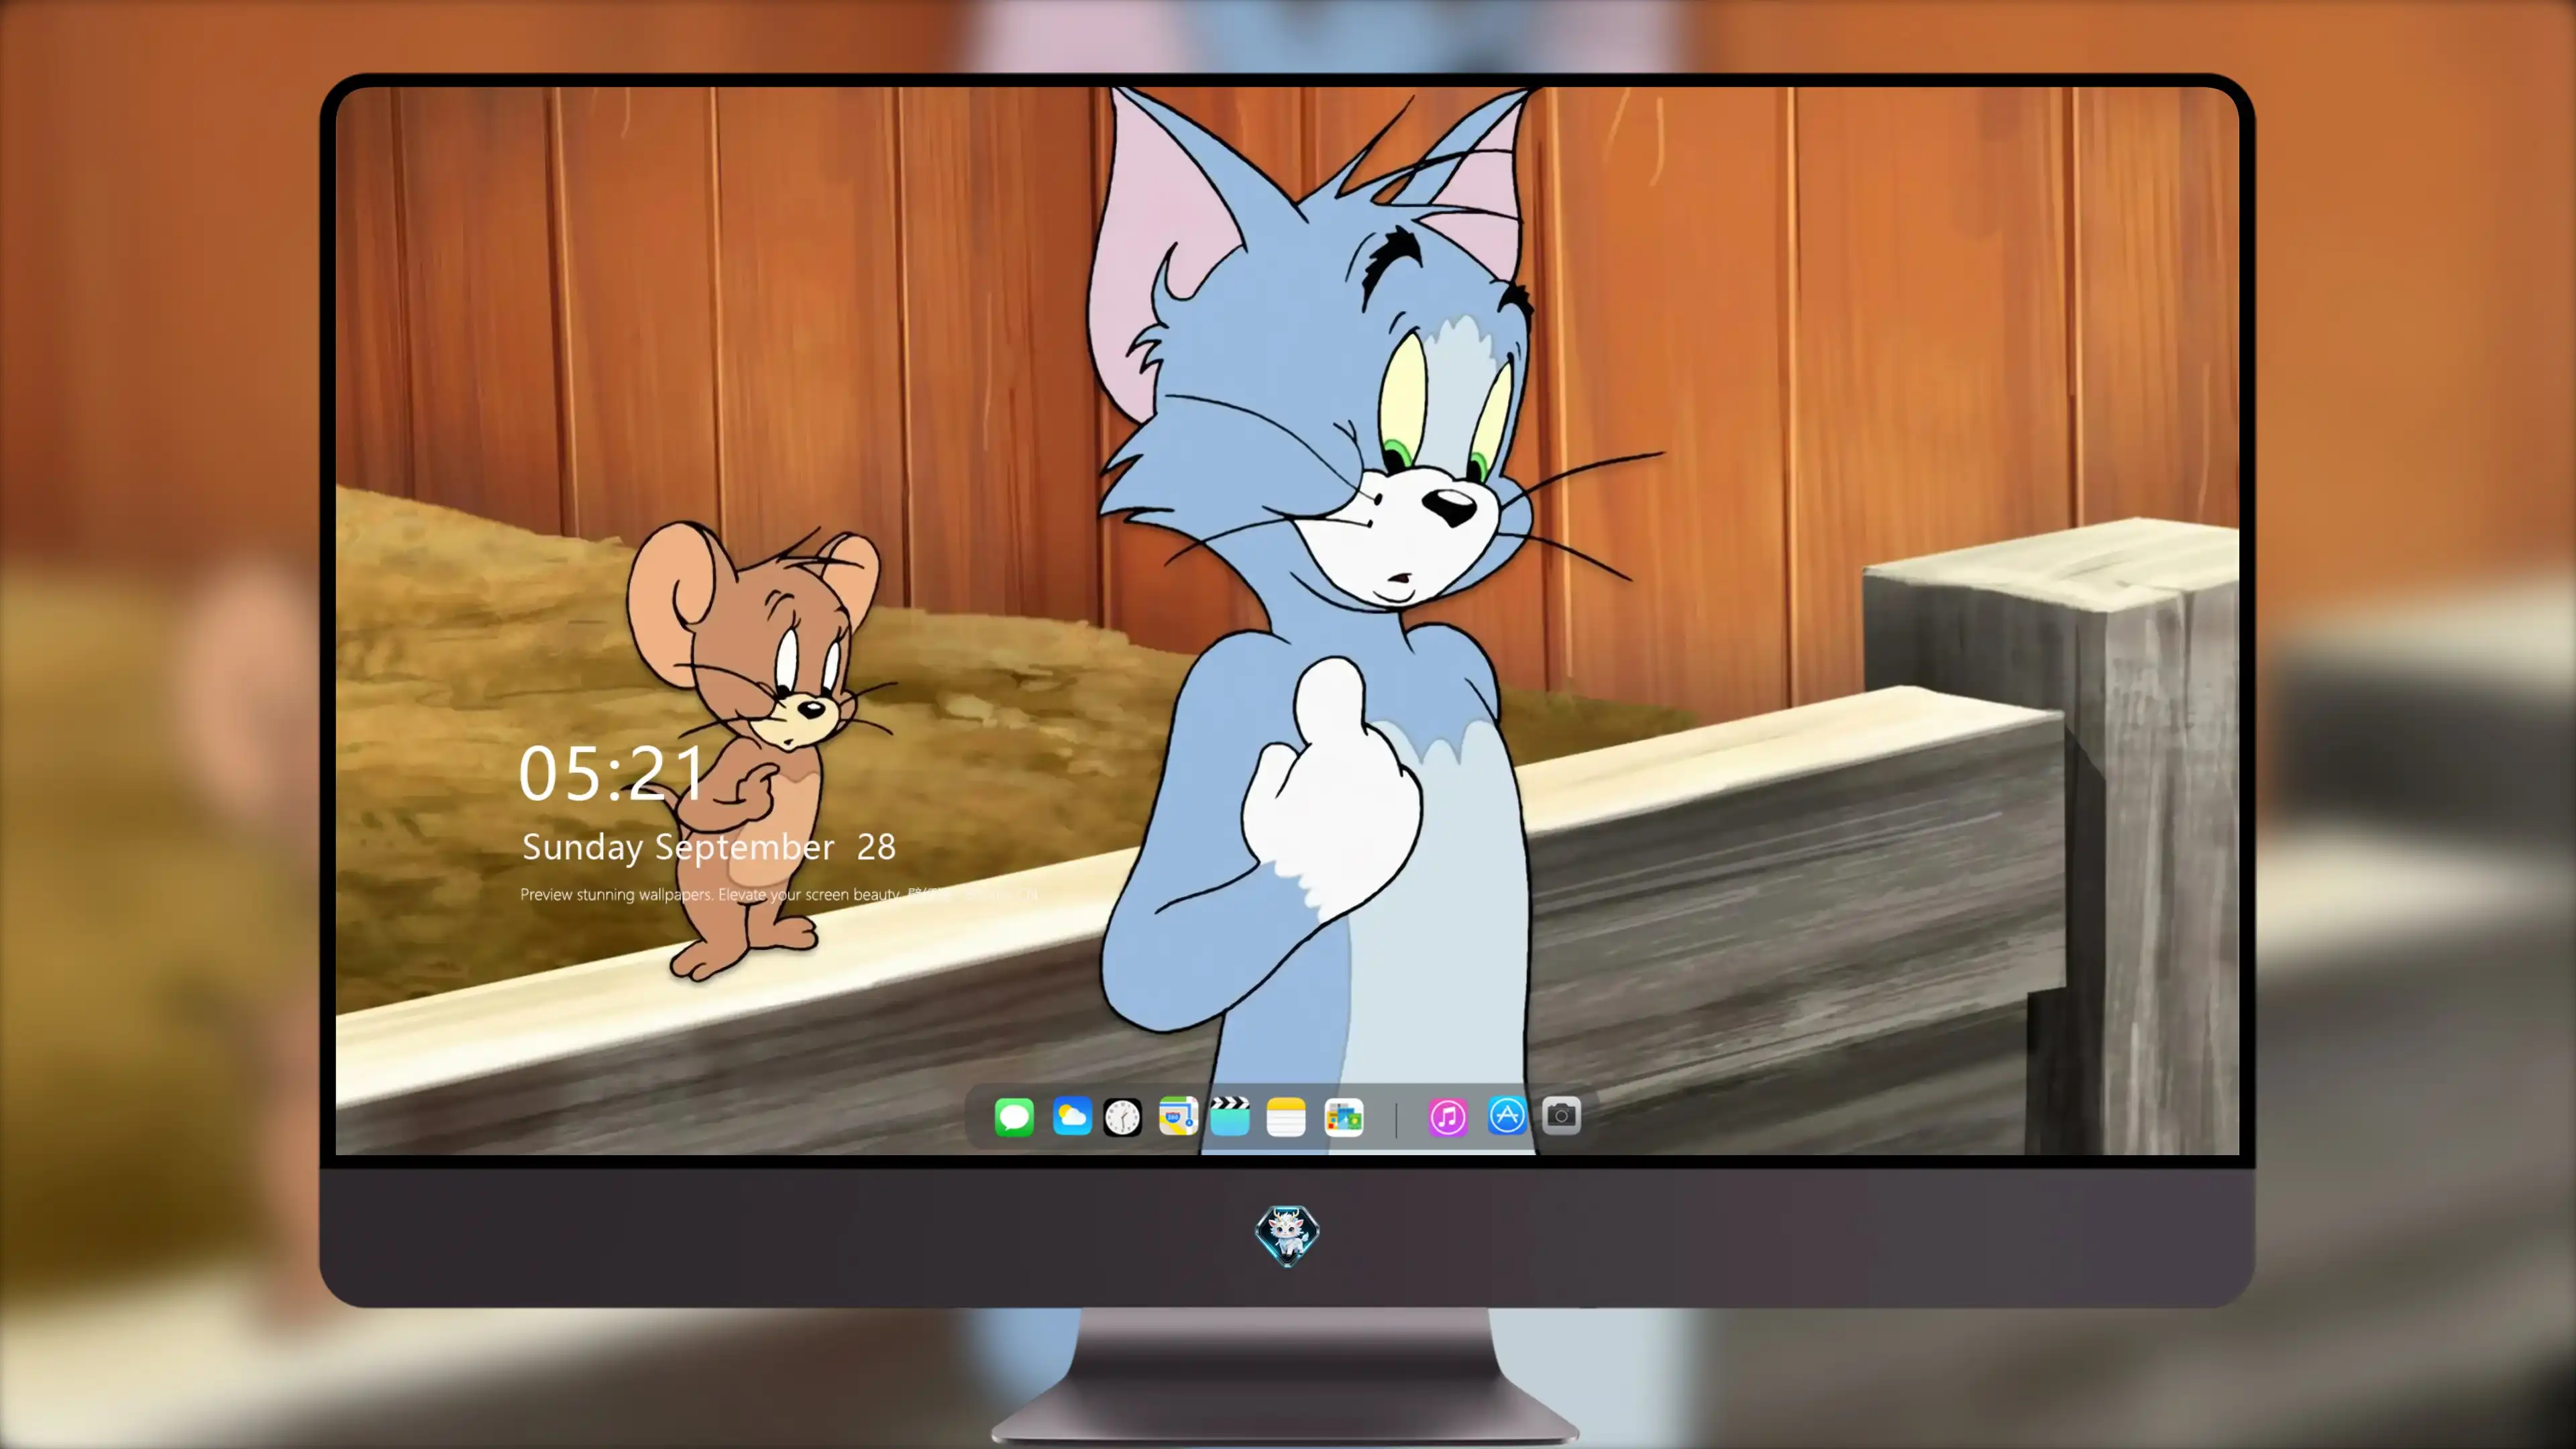Click the 'Preview stunning wallpapers' caption text
The height and width of the screenshot is (1449, 2576).
click(779, 894)
